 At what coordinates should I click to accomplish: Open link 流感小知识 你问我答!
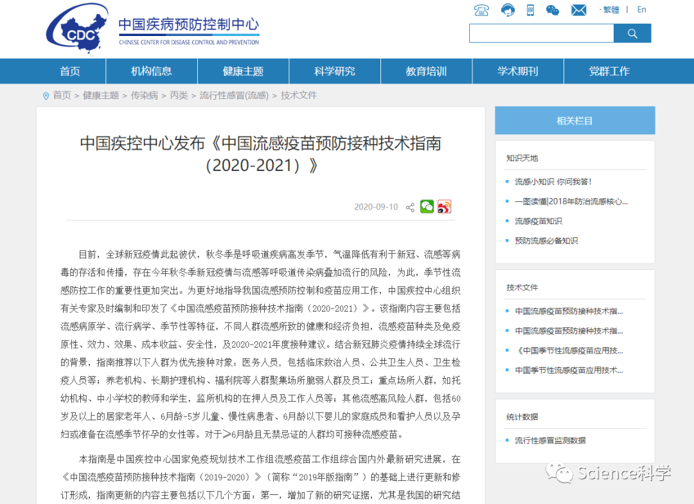pyautogui.click(x=553, y=181)
